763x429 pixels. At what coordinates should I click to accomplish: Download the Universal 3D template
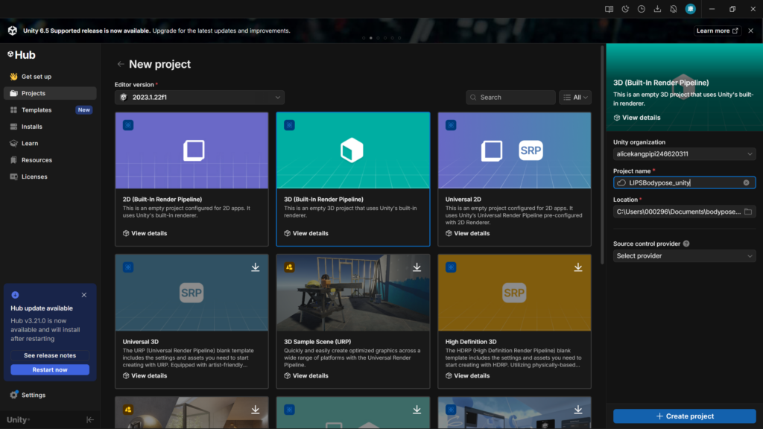tap(256, 267)
